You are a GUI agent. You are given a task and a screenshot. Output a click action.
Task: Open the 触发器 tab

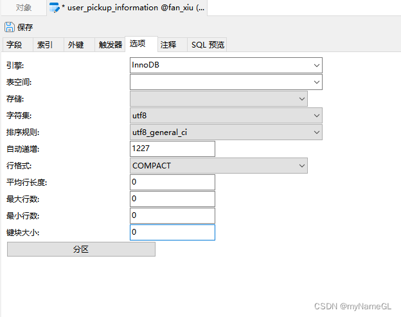pyautogui.click(x=110, y=45)
